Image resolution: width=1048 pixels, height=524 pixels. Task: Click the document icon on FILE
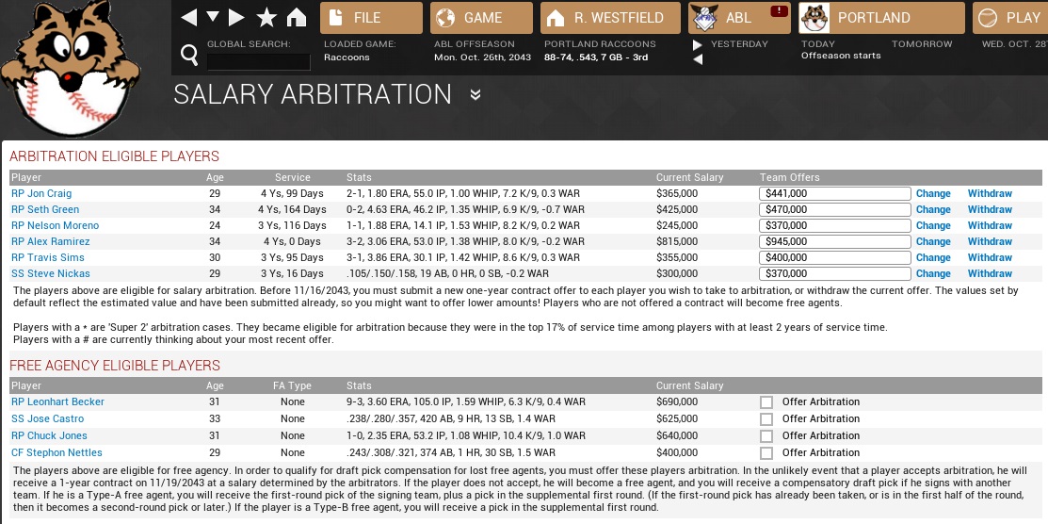tap(336, 18)
